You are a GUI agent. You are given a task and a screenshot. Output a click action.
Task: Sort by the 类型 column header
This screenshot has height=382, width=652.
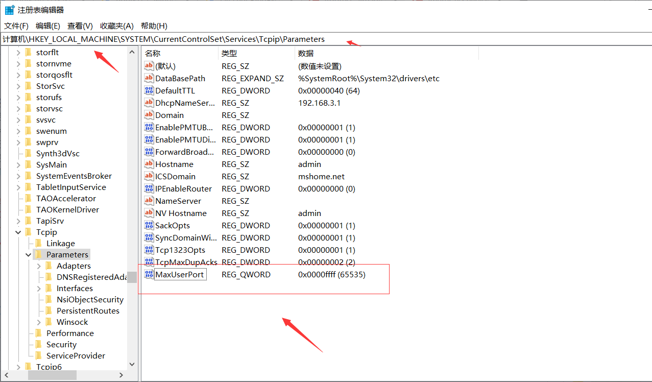coord(257,53)
